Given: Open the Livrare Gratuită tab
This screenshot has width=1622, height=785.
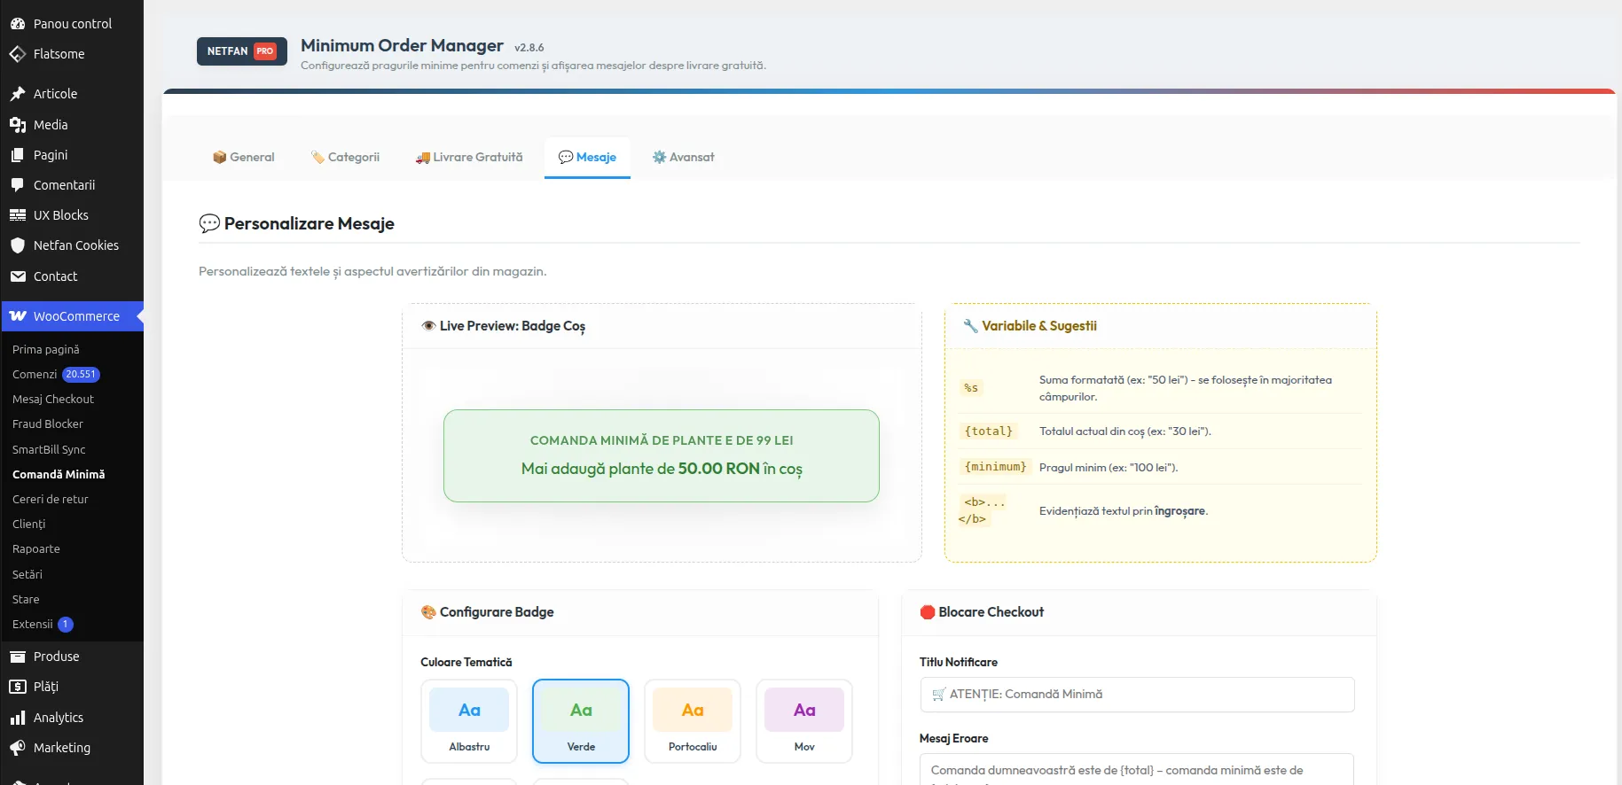Looking at the screenshot, I should coord(469,157).
